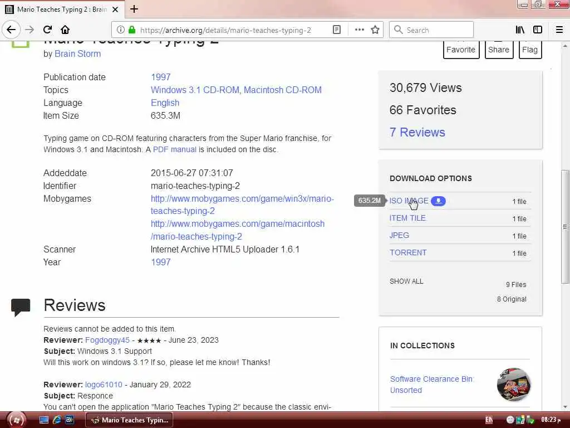Select the JPEG download option

tap(399, 236)
